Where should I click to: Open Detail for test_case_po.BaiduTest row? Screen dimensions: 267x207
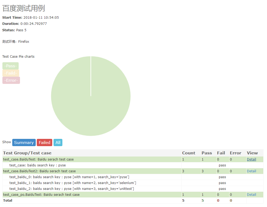click(251, 195)
